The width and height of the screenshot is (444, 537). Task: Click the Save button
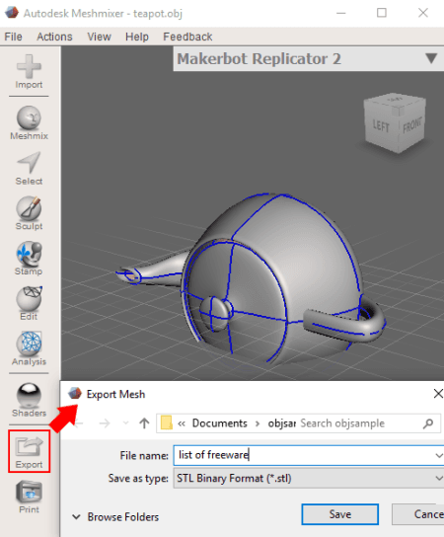coord(340,514)
